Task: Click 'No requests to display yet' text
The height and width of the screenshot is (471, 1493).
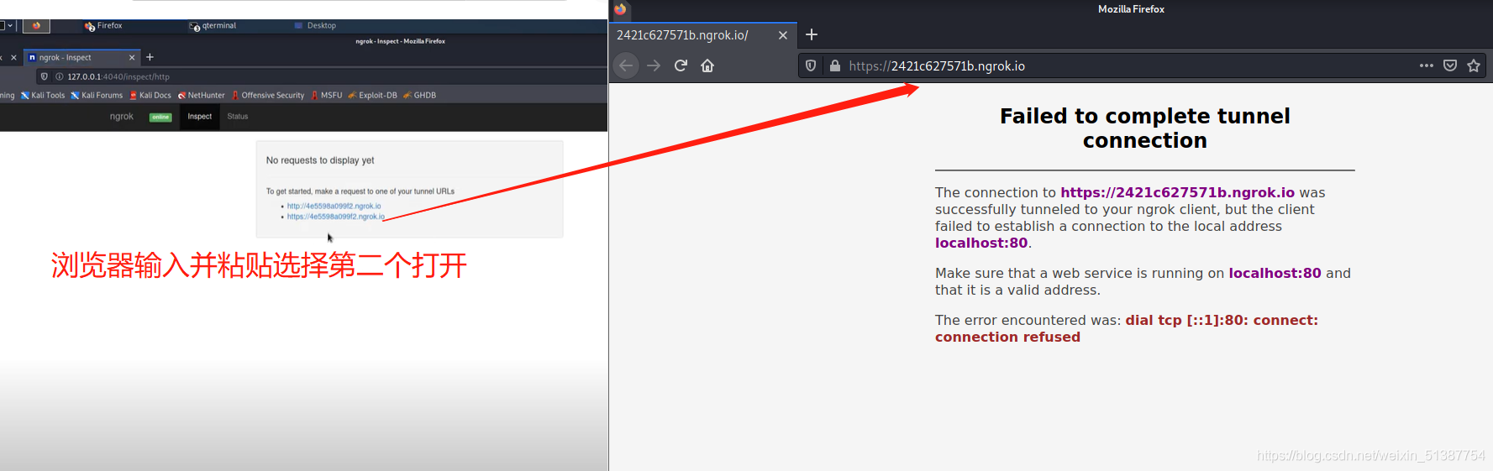Action: (x=320, y=160)
